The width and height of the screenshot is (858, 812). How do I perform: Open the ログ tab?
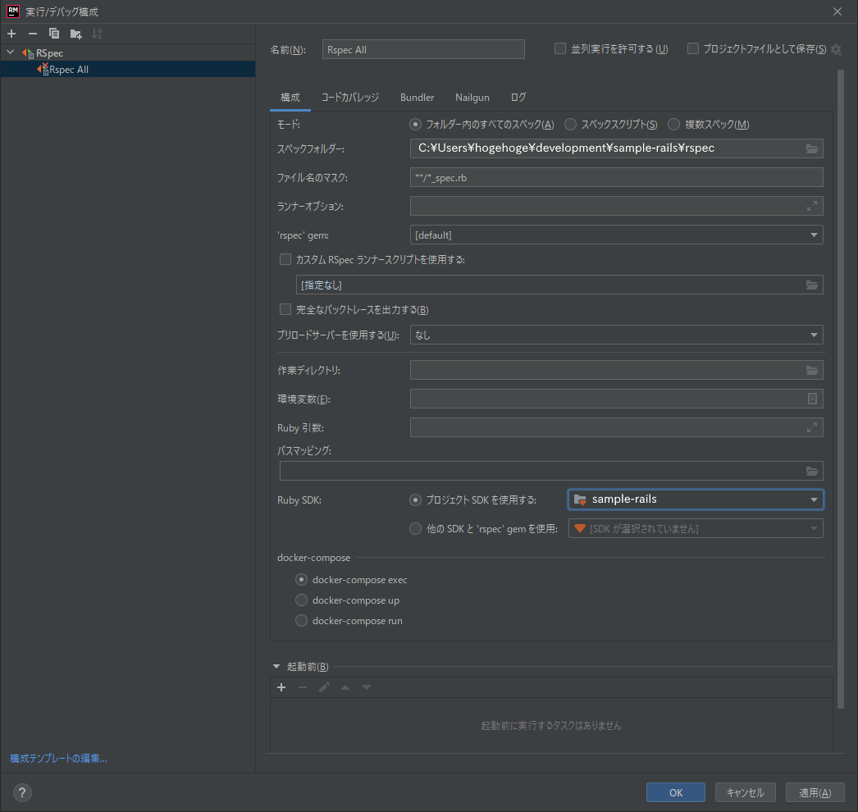point(518,98)
